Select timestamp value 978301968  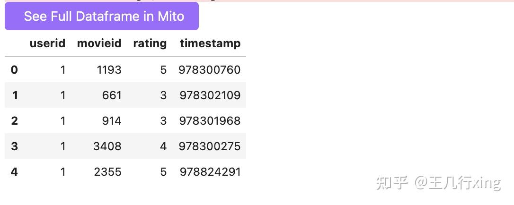click(x=210, y=121)
